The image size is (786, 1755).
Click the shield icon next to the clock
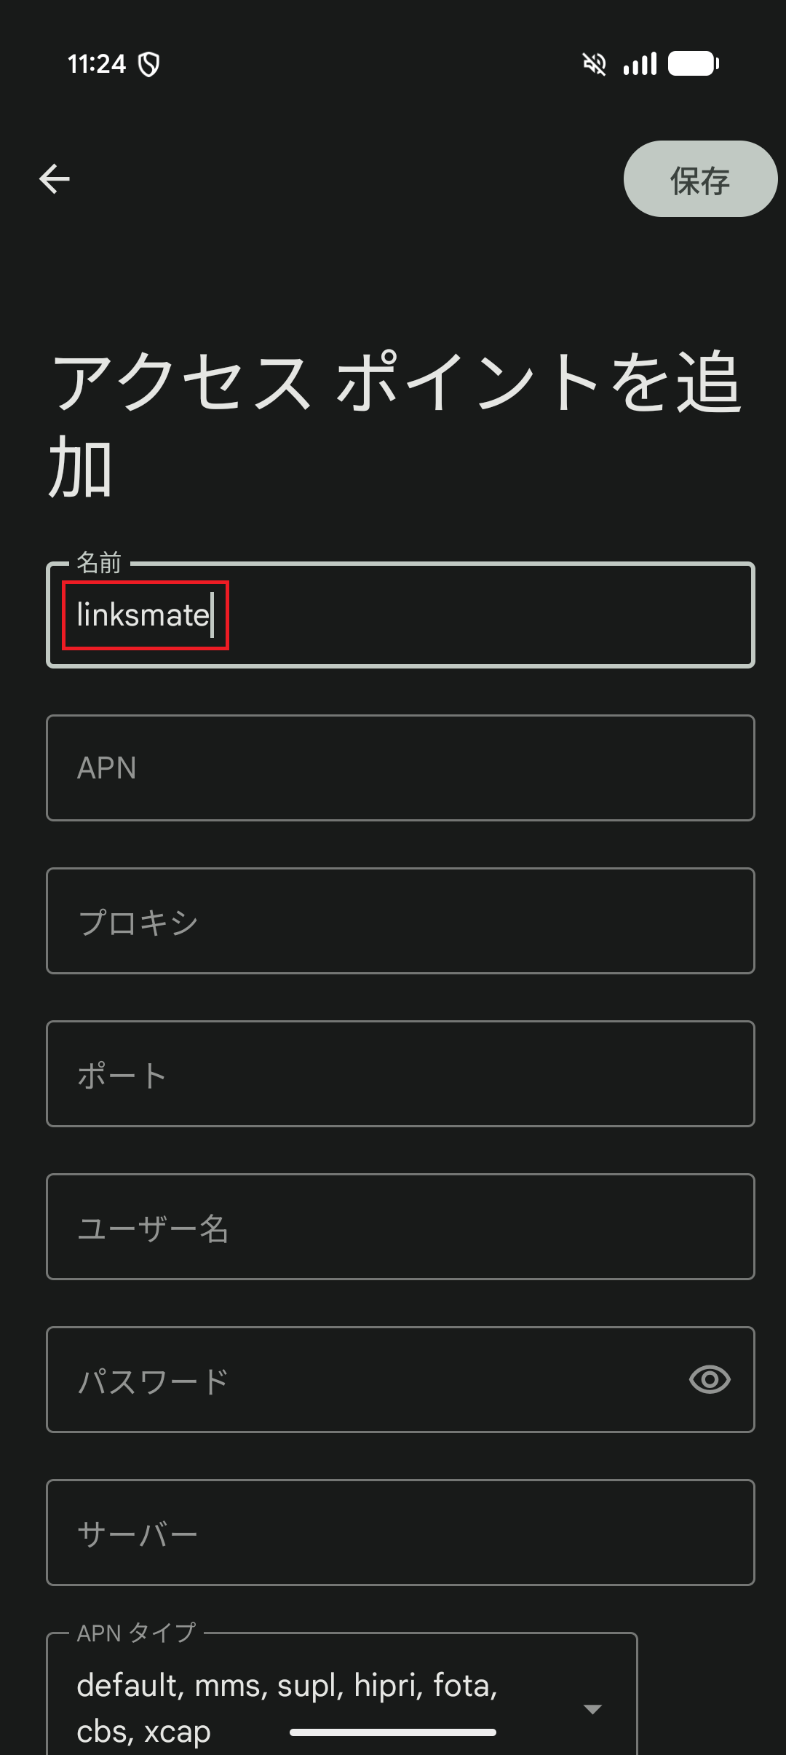tap(148, 64)
